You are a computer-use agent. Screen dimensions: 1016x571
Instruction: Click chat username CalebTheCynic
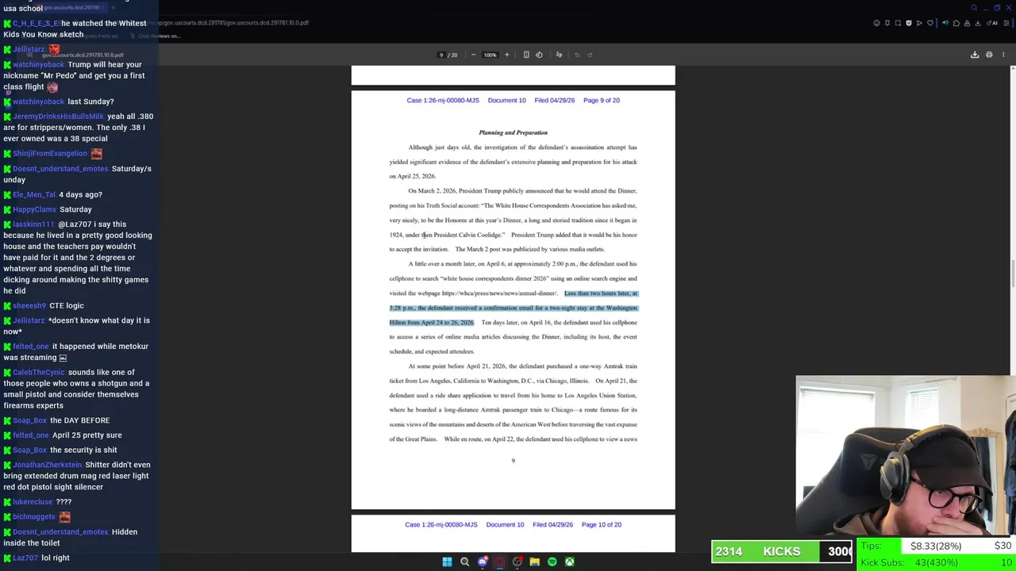[38, 373]
